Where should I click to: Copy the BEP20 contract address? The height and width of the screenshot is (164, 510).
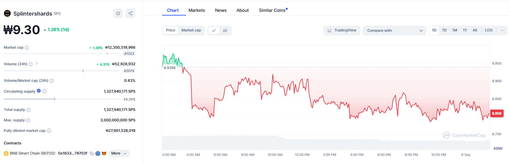[92, 154]
